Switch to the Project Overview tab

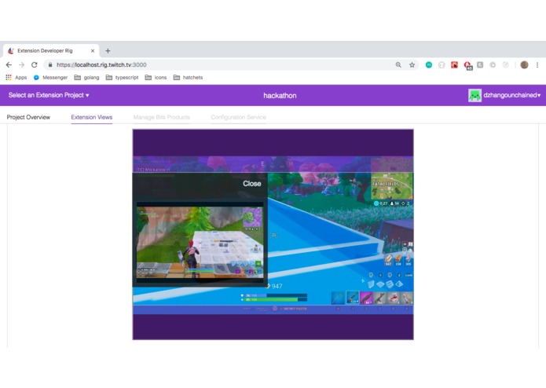(x=28, y=117)
